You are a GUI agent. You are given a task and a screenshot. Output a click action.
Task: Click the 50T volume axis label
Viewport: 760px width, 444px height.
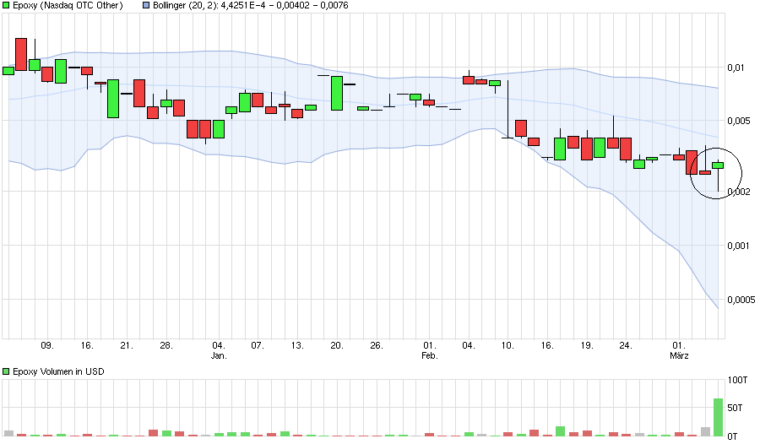pos(736,408)
